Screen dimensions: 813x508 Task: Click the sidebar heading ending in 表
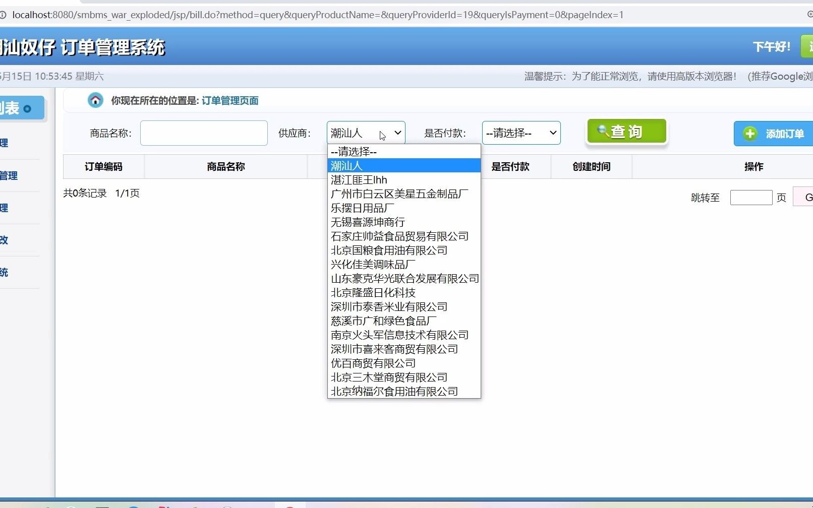point(21,108)
